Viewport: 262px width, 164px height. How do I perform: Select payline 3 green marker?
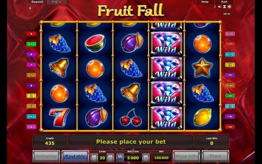[31, 44]
